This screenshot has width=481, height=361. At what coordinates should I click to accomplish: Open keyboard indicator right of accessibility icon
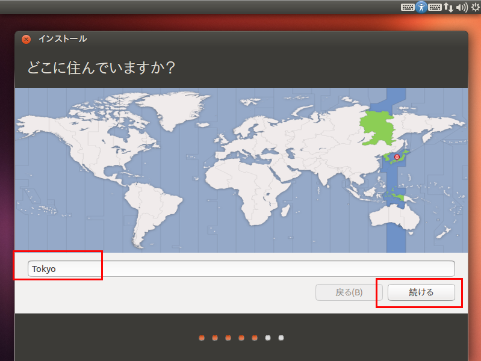(435, 7)
